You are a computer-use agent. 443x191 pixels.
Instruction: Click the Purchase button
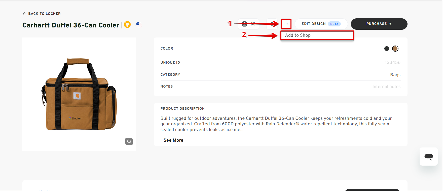[x=379, y=24]
